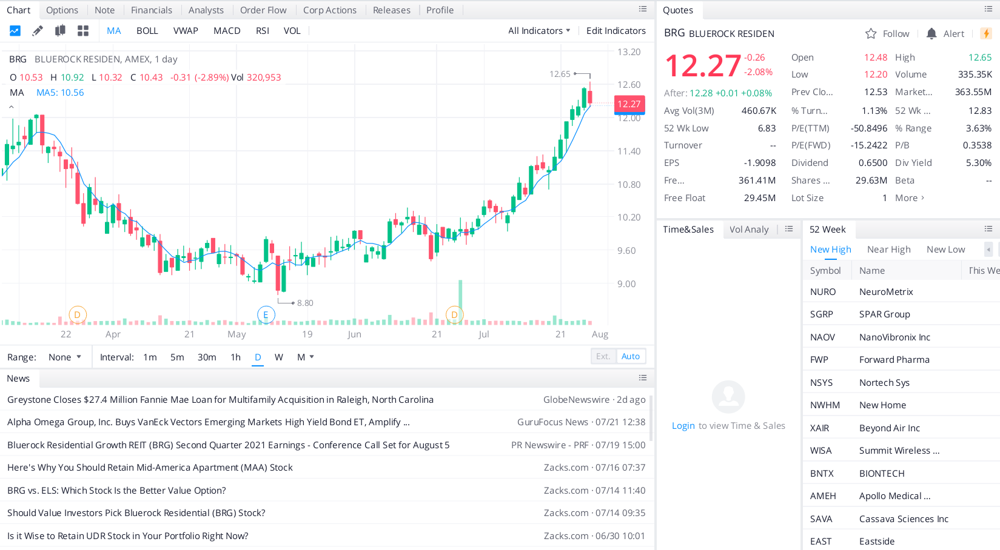Toggle the VOL indicator
1000x550 pixels.
[292, 31]
